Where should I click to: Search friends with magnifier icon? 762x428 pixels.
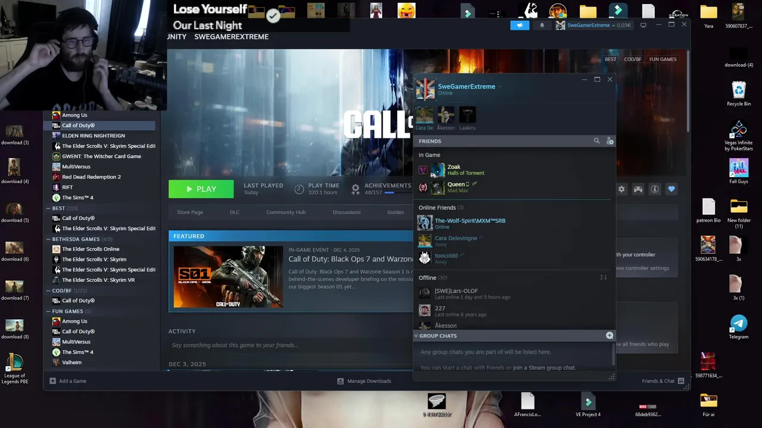[x=597, y=141]
